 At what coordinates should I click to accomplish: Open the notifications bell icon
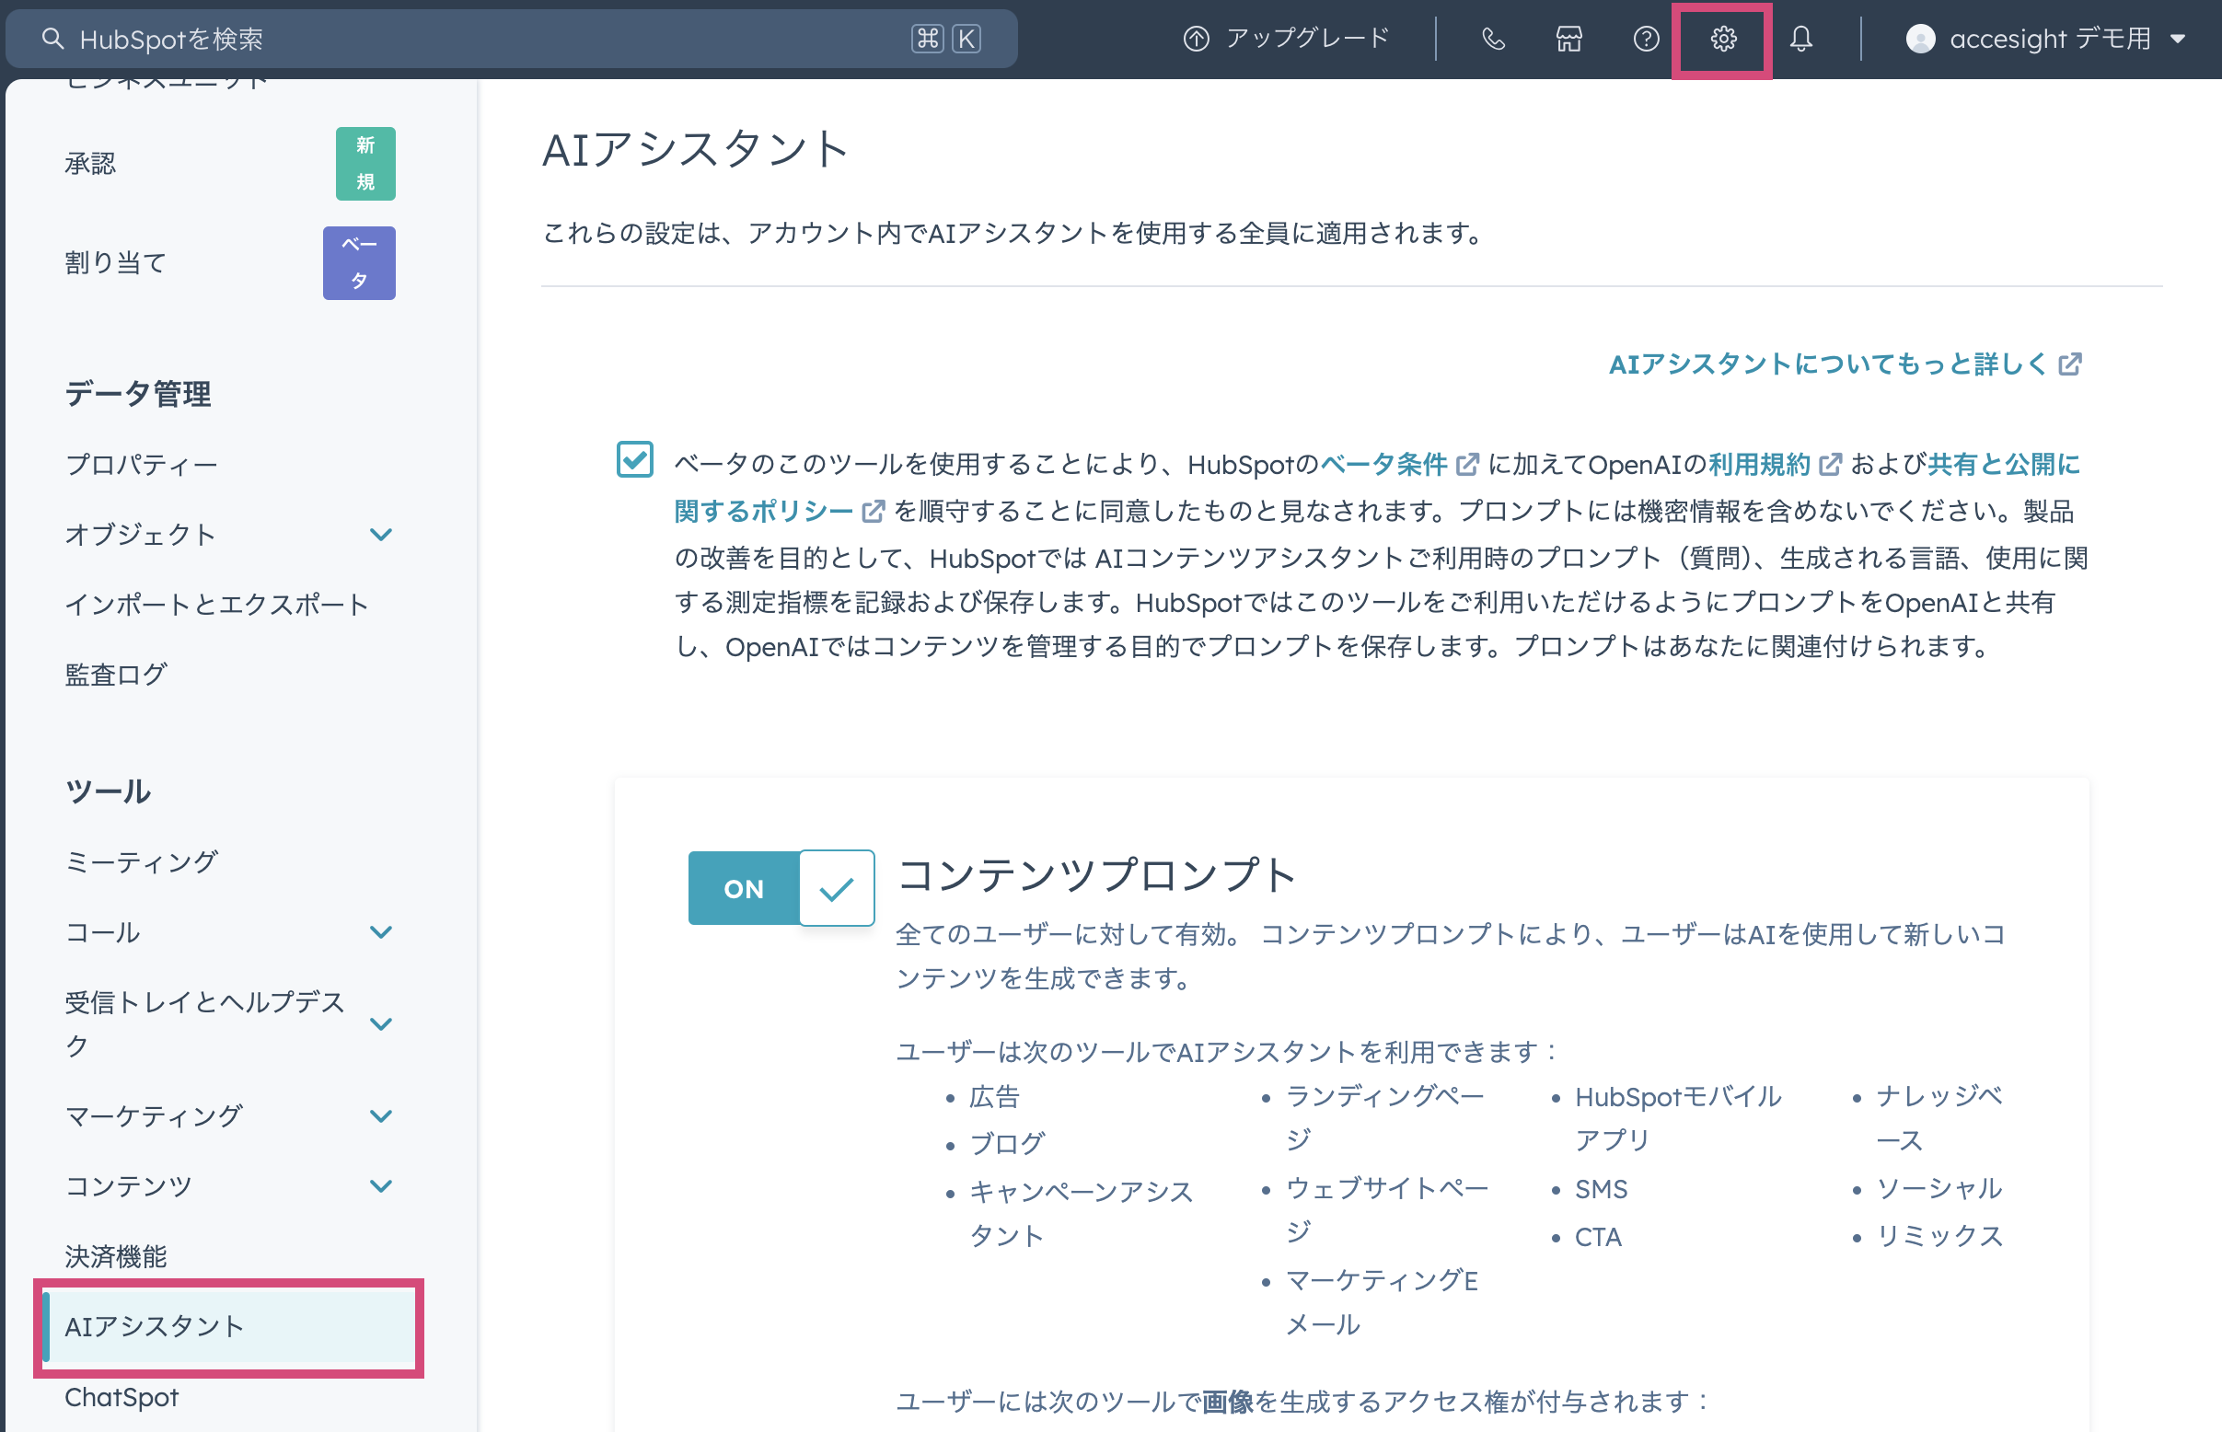(1800, 39)
